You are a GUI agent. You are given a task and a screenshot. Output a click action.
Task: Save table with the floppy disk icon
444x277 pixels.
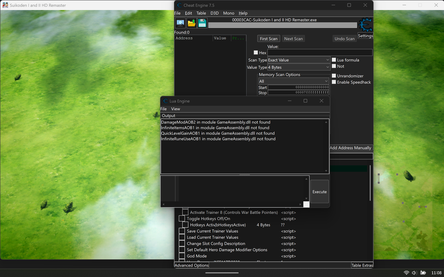tap(202, 23)
